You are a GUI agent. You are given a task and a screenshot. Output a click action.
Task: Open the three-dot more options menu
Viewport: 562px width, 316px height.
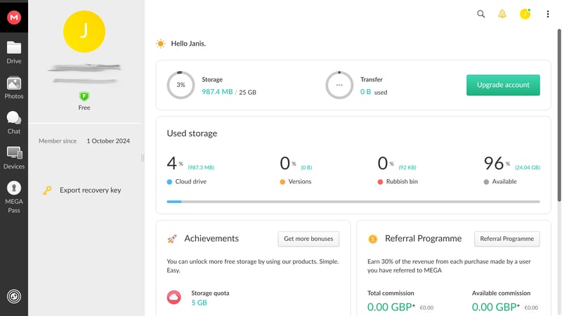click(x=548, y=14)
